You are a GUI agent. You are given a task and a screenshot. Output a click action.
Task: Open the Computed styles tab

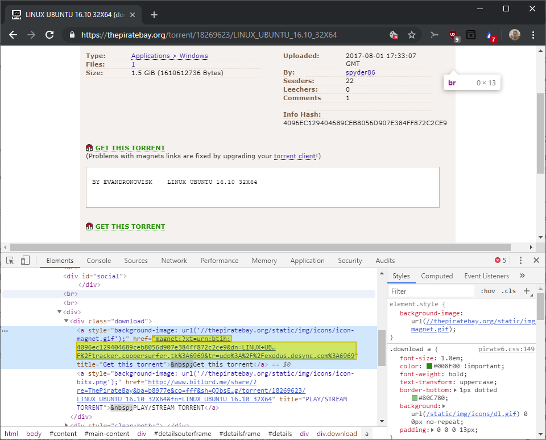[x=437, y=275]
